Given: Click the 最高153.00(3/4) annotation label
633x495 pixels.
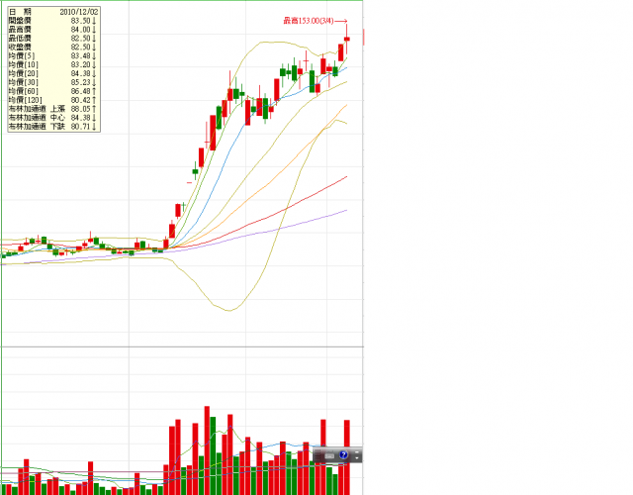Looking at the screenshot, I should pyautogui.click(x=309, y=21).
